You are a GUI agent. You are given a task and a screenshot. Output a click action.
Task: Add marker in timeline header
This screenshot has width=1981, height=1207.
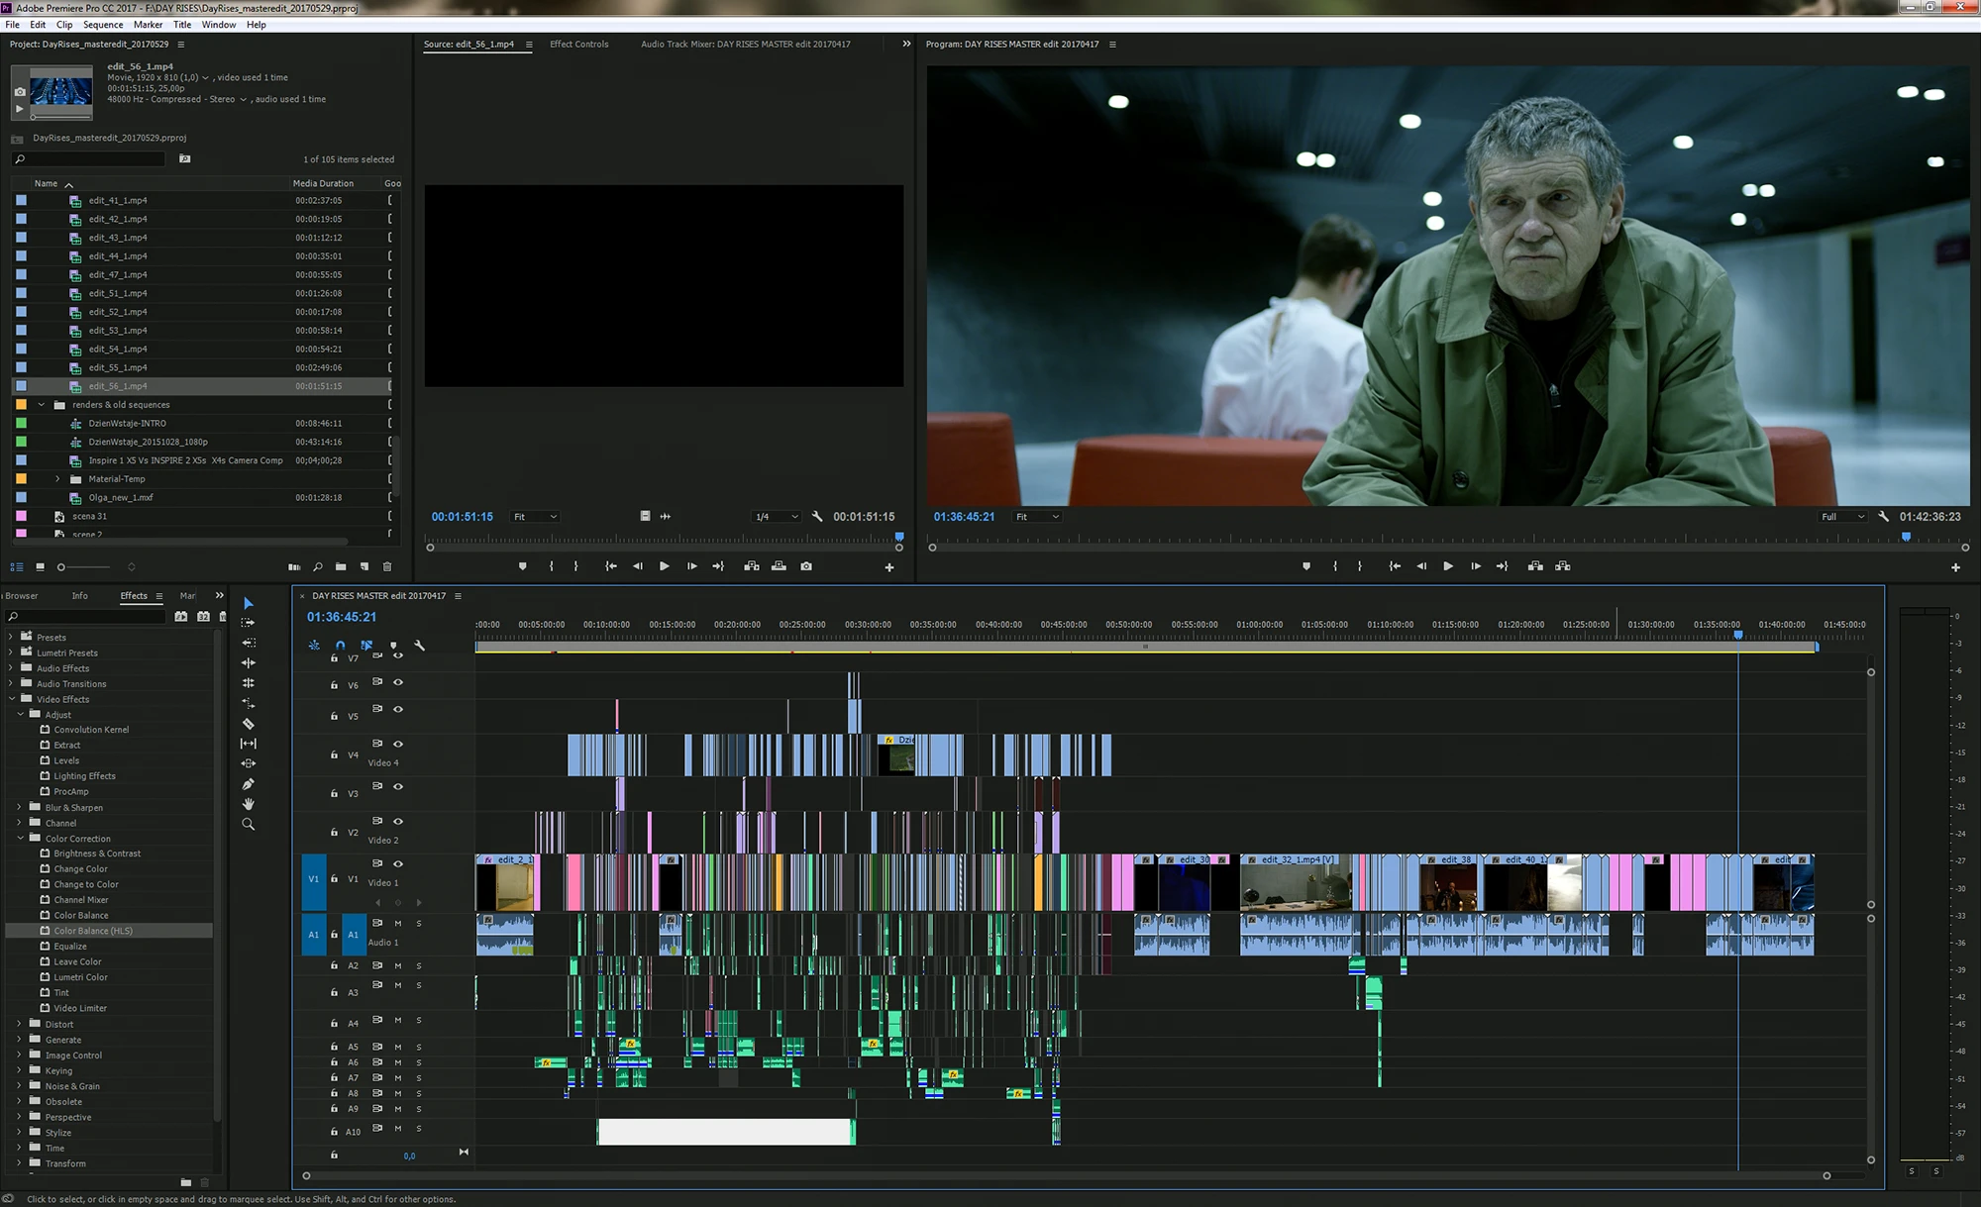[393, 645]
